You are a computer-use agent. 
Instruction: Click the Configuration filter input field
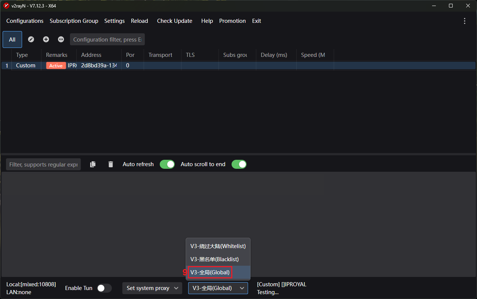pyautogui.click(x=107, y=39)
